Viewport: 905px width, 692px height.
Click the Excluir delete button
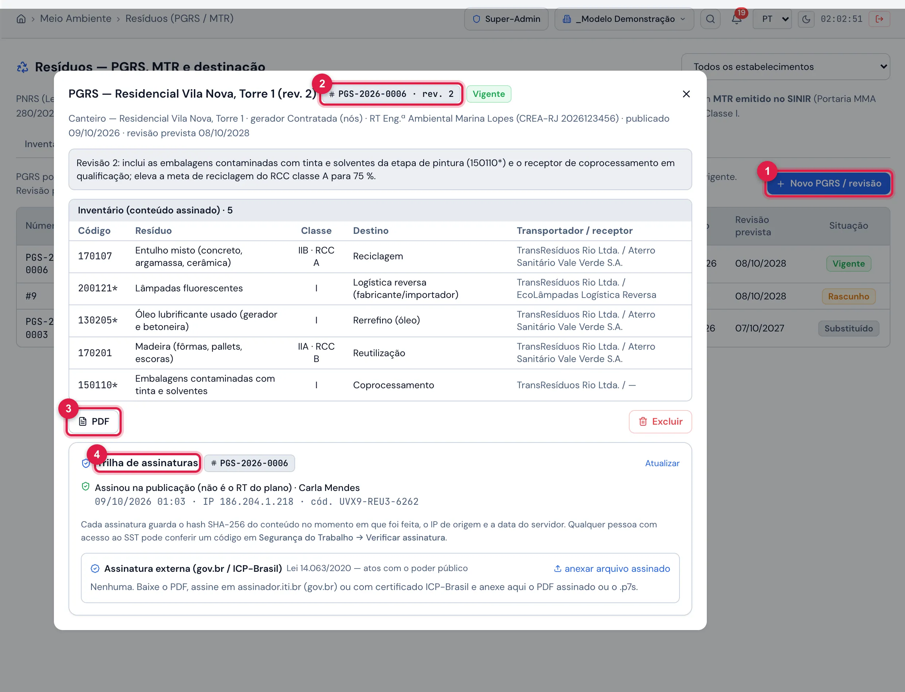[660, 421]
